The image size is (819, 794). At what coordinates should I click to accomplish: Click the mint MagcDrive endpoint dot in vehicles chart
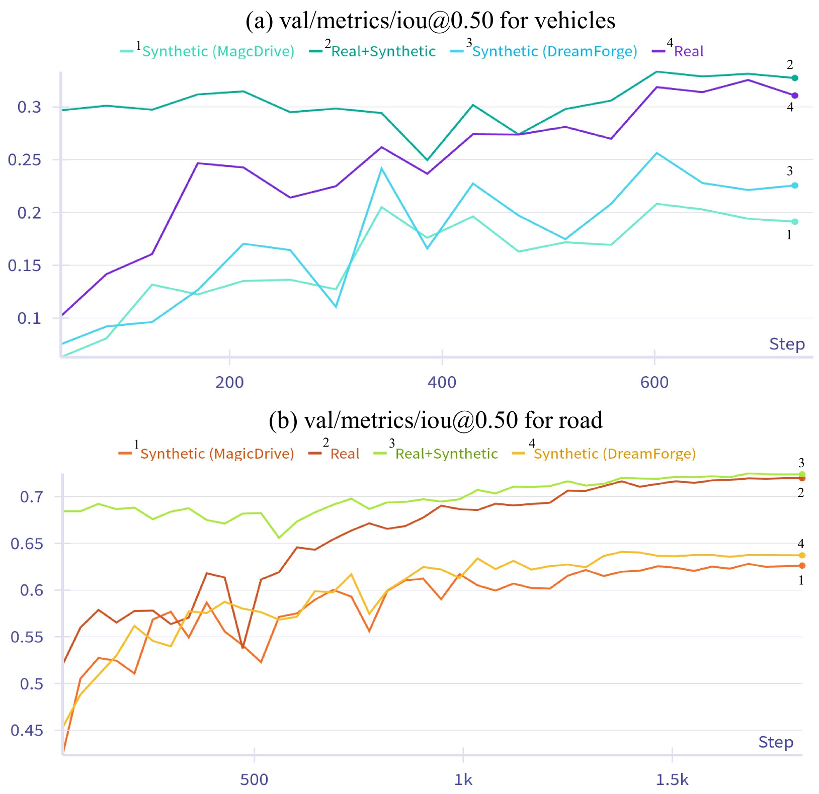795,222
